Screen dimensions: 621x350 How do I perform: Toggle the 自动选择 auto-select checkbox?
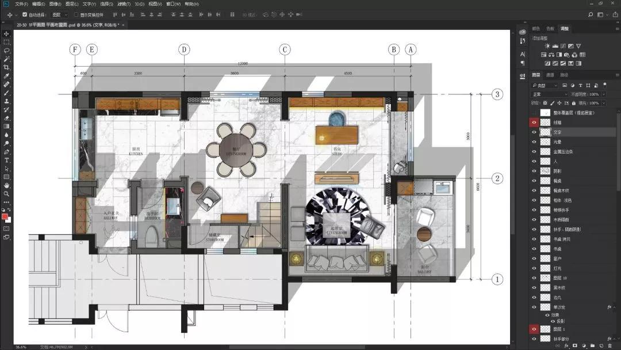coord(24,14)
